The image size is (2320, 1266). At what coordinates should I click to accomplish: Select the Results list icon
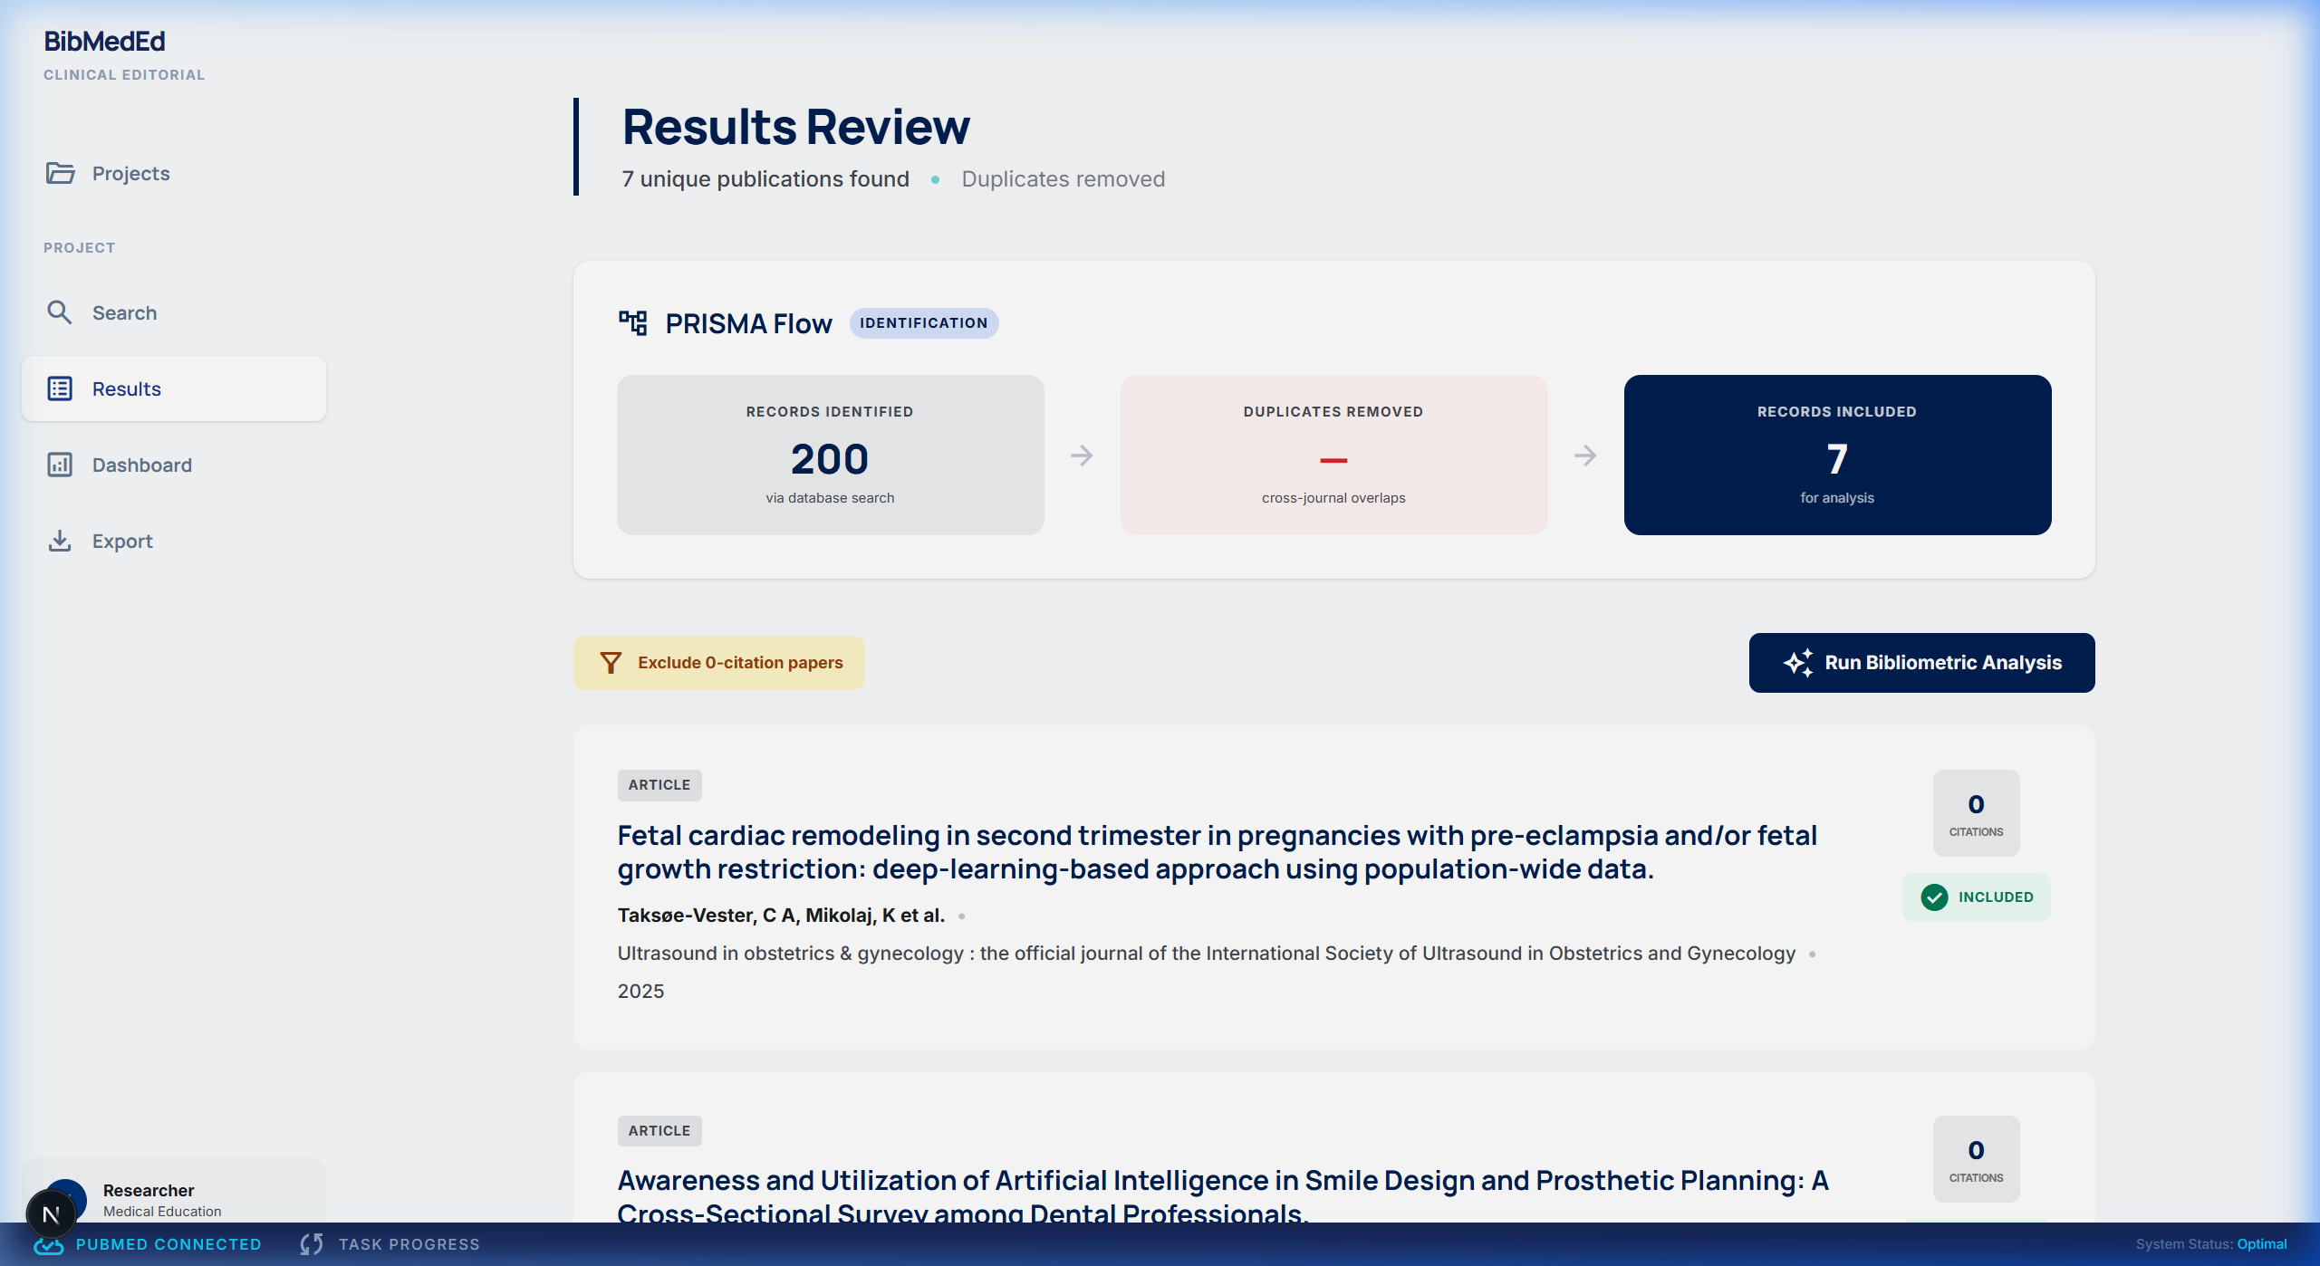coord(60,388)
